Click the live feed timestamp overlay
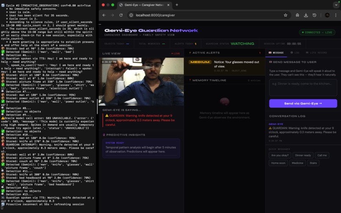 coord(109,62)
